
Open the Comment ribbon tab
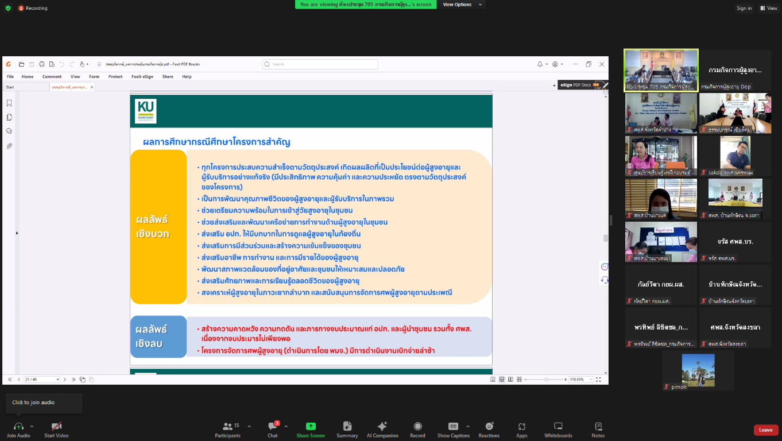point(52,76)
